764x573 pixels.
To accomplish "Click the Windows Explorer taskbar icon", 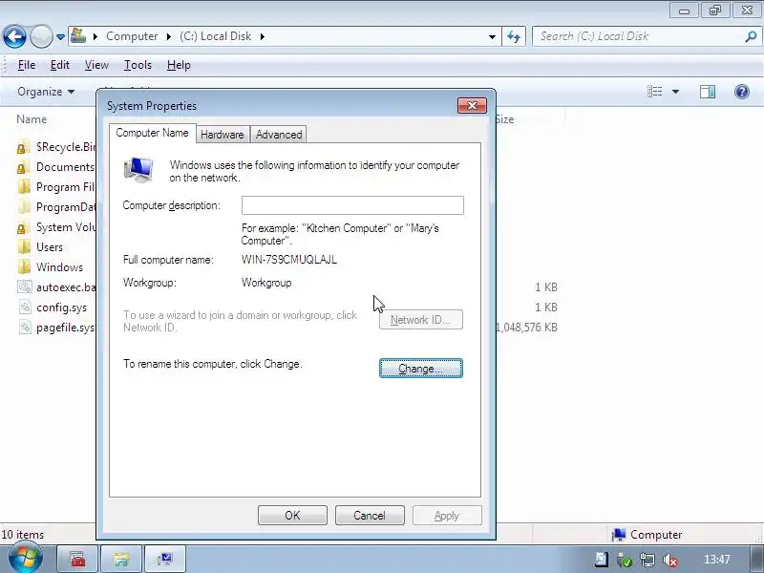I will coord(121,559).
